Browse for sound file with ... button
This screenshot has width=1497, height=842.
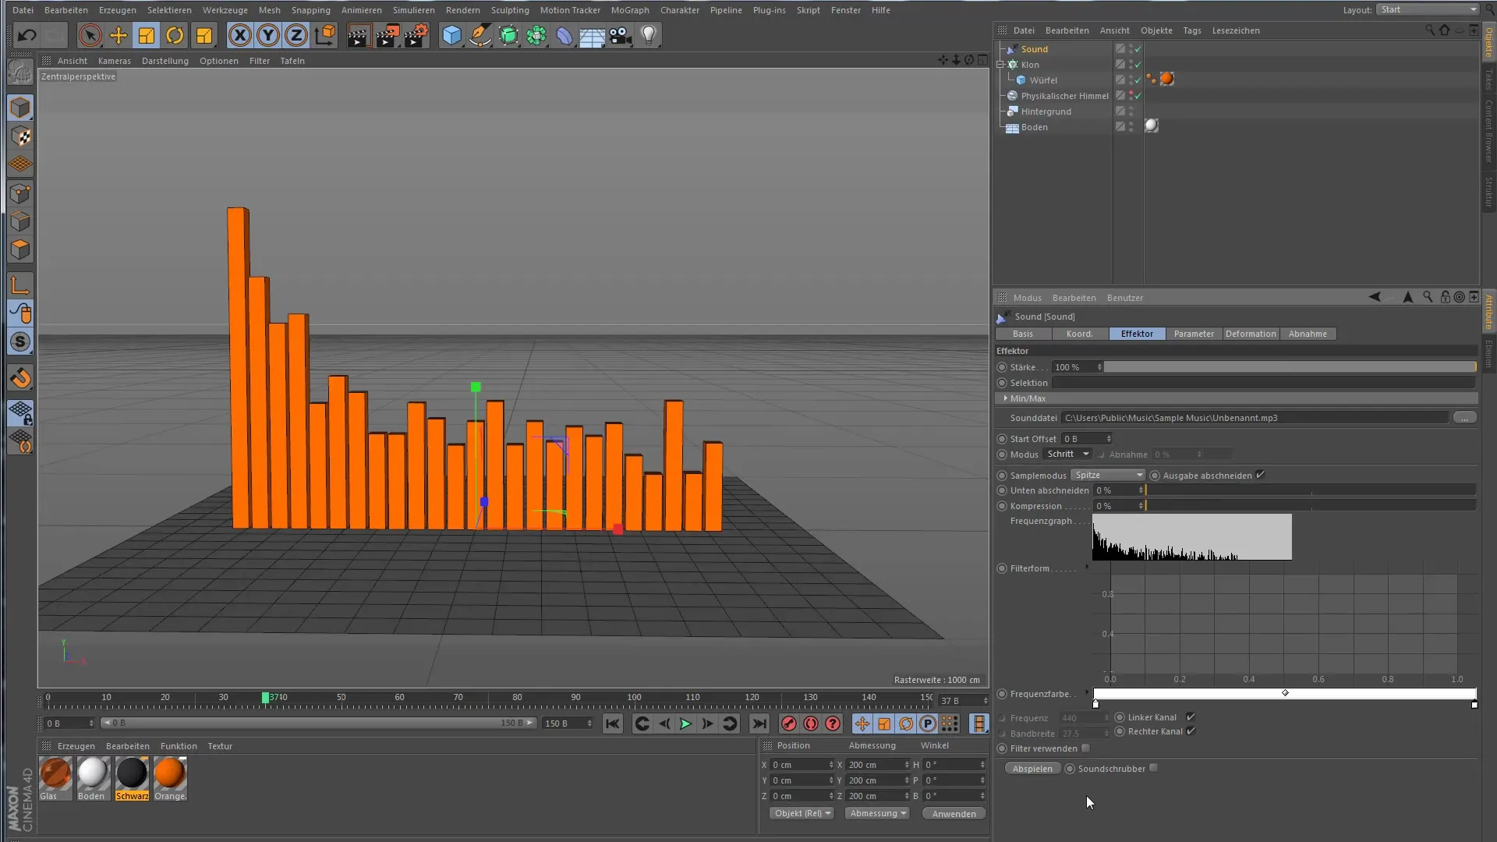tap(1464, 418)
